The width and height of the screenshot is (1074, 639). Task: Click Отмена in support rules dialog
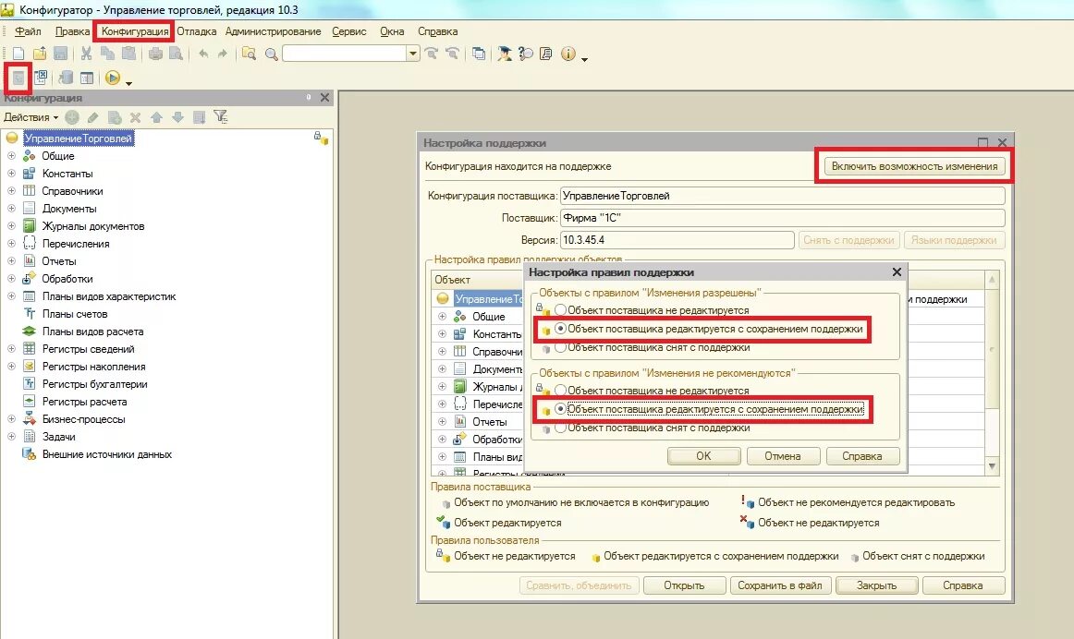782,456
